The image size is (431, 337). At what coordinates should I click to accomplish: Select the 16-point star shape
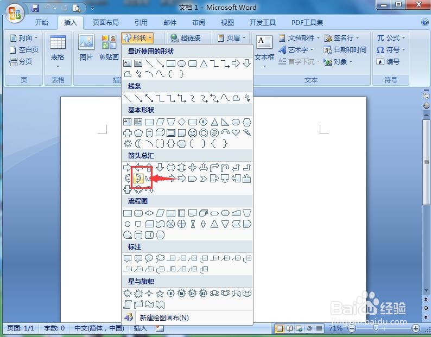point(182,294)
